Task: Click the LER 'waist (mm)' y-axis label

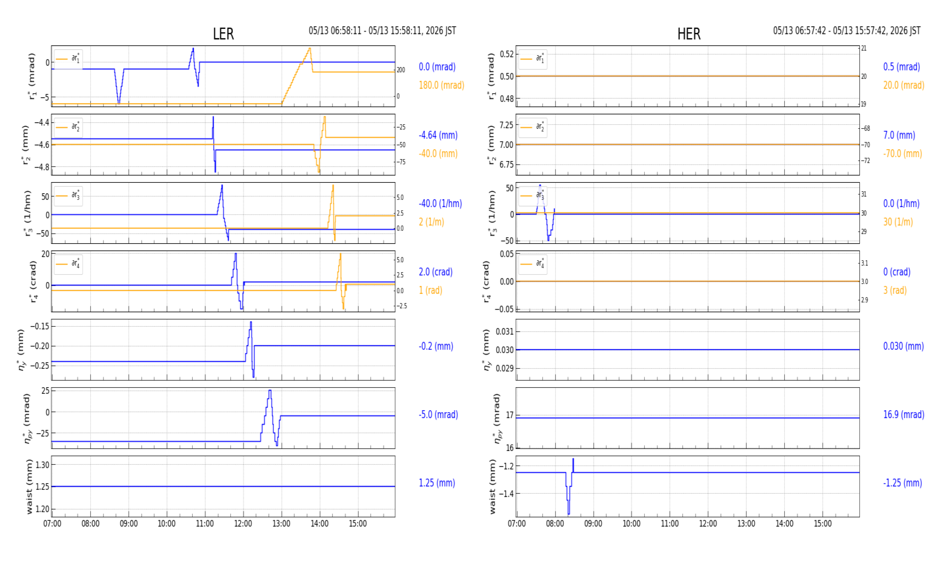Action: coord(29,486)
